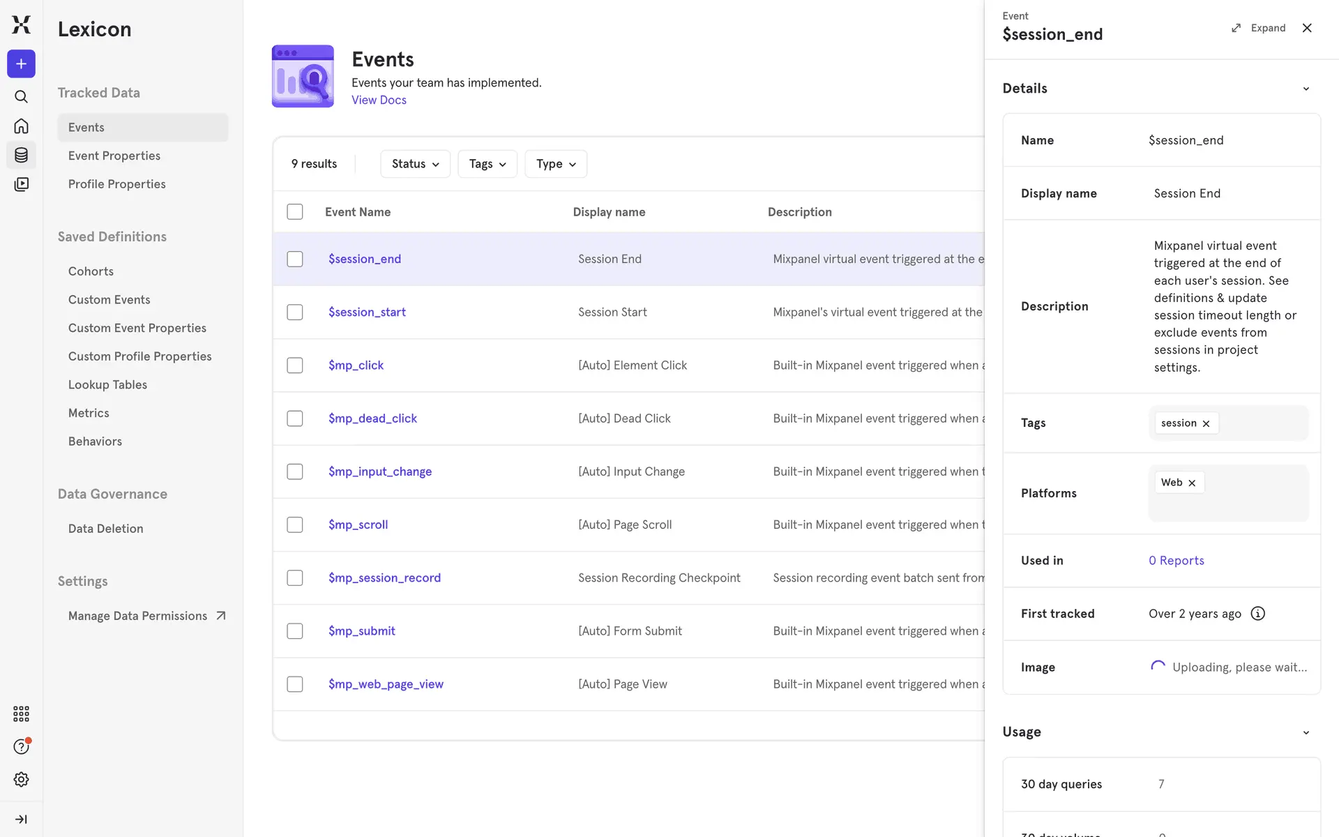The width and height of the screenshot is (1339, 837).
Task: Open the help question mark icon
Action: point(21,746)
